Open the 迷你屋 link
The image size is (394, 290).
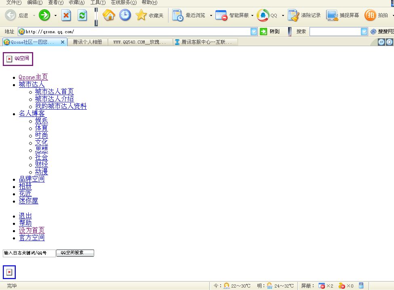pyautogui.click(x=28, y=201)
